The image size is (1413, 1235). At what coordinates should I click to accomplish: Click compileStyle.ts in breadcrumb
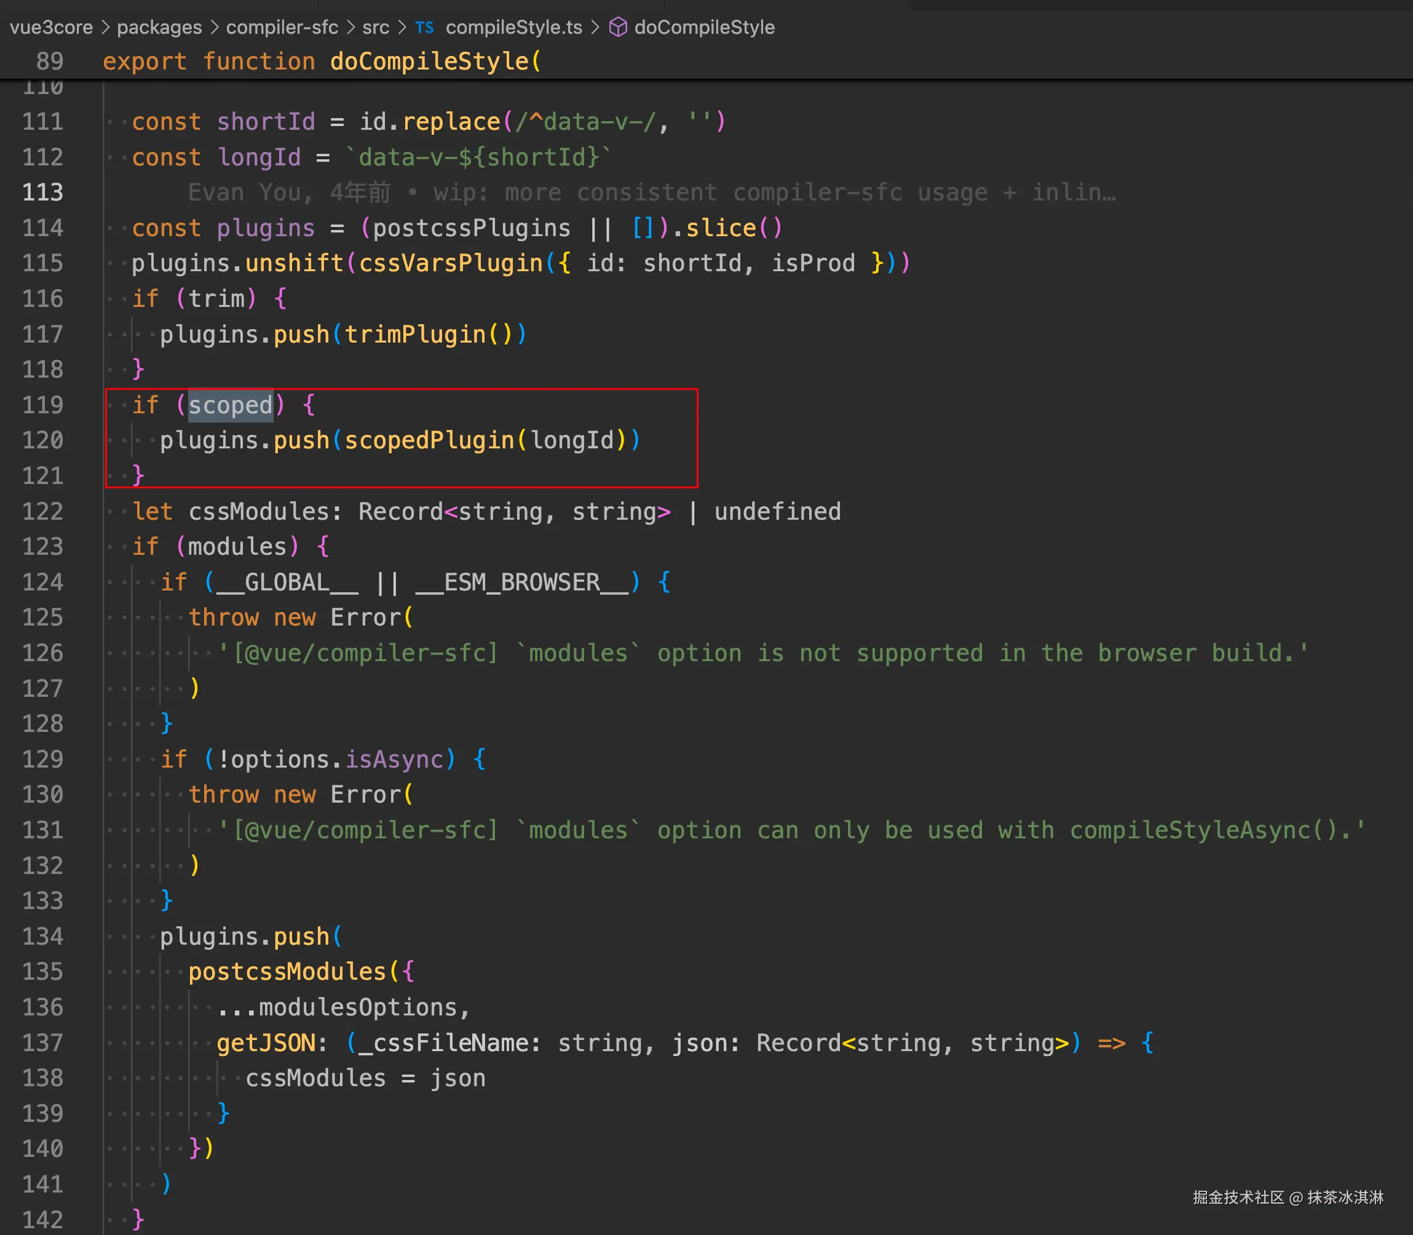click(513, 28)
